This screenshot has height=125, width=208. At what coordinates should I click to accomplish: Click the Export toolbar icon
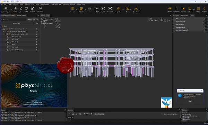point(15,10)
